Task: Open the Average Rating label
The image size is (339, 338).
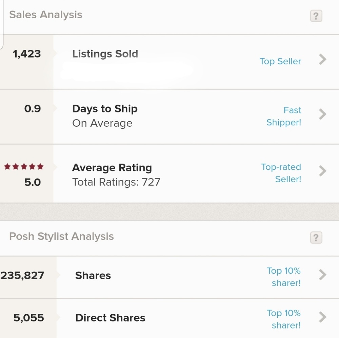Action: click(x=112, y=168)
